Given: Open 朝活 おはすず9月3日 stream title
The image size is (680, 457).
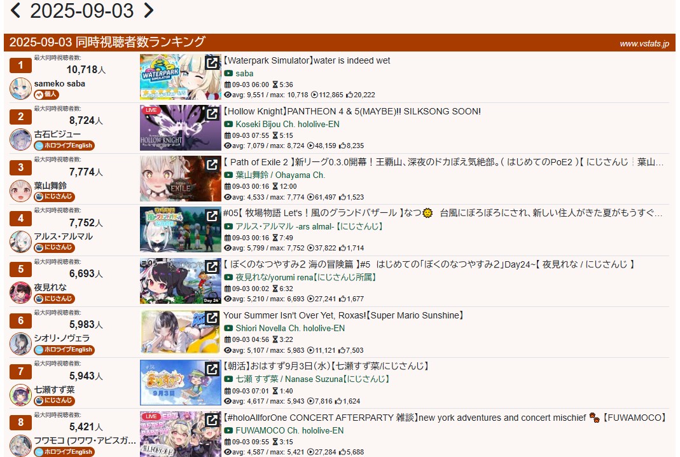Looking at the screenshot, I should coord(326,367).
